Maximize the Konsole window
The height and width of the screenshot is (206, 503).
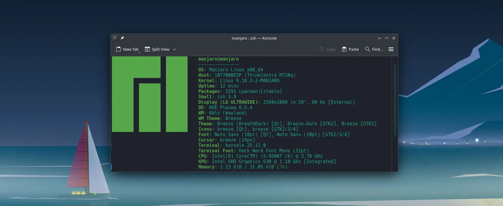pyautogui.click(x=387, y=38)
